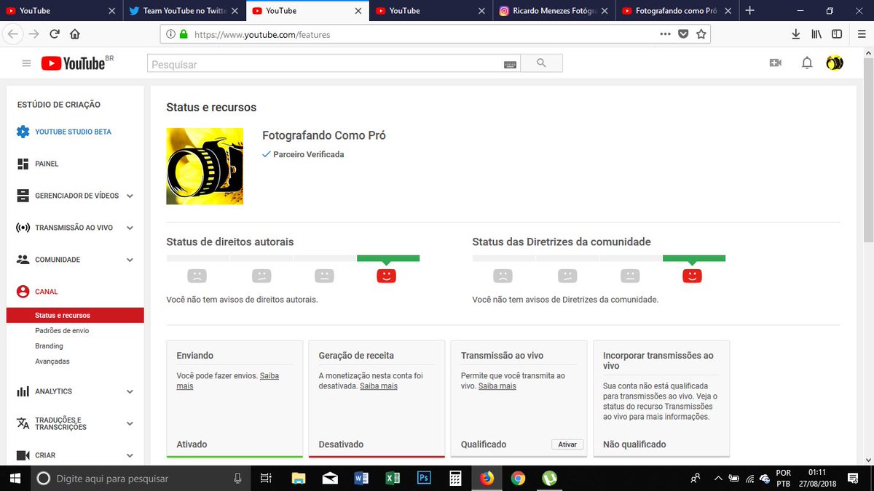Open Mail app from the taskbar

(330, 478)
